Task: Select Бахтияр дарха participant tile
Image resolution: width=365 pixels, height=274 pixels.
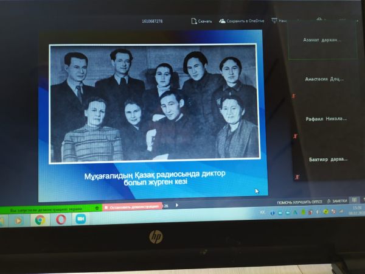Action: 327,158
